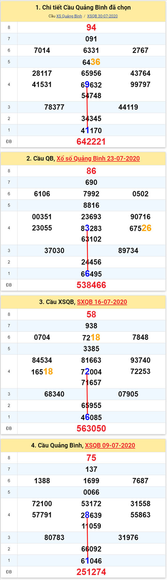Click the number 72004
167x580 pixels.
point(91,372)
